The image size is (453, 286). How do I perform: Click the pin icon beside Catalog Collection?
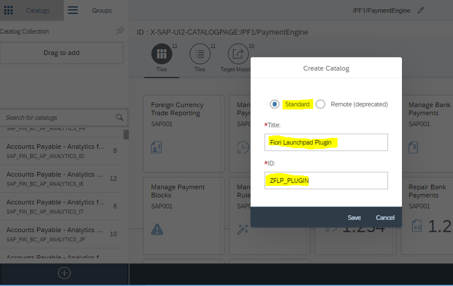coord(119,31)
